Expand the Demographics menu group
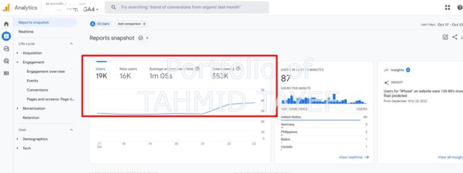 [x=18, y=139]
